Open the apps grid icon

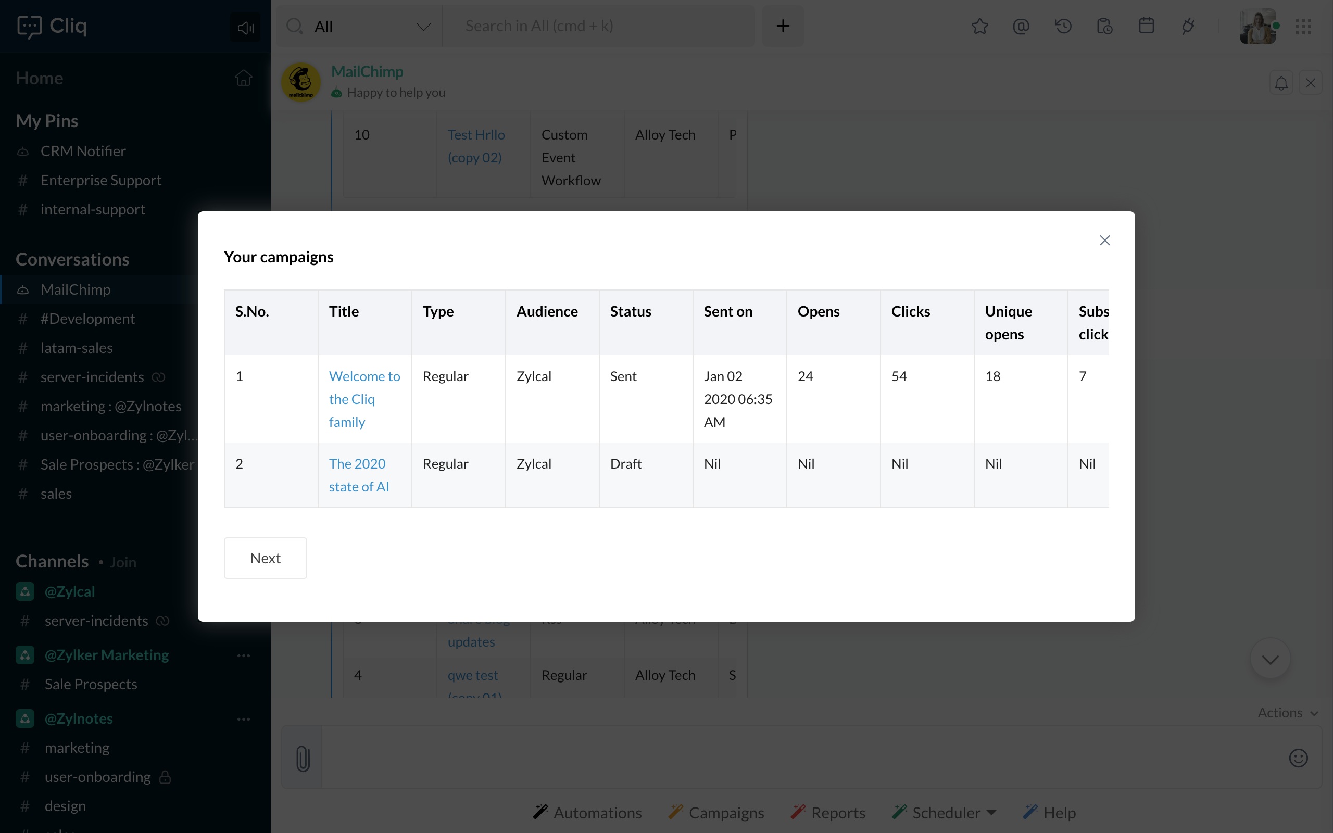pos(1303,26)
